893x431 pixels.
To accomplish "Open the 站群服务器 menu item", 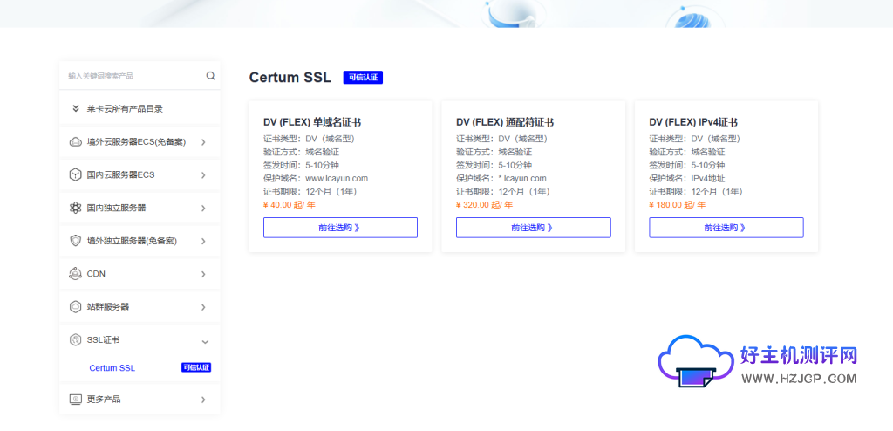I will coord(108,307).
